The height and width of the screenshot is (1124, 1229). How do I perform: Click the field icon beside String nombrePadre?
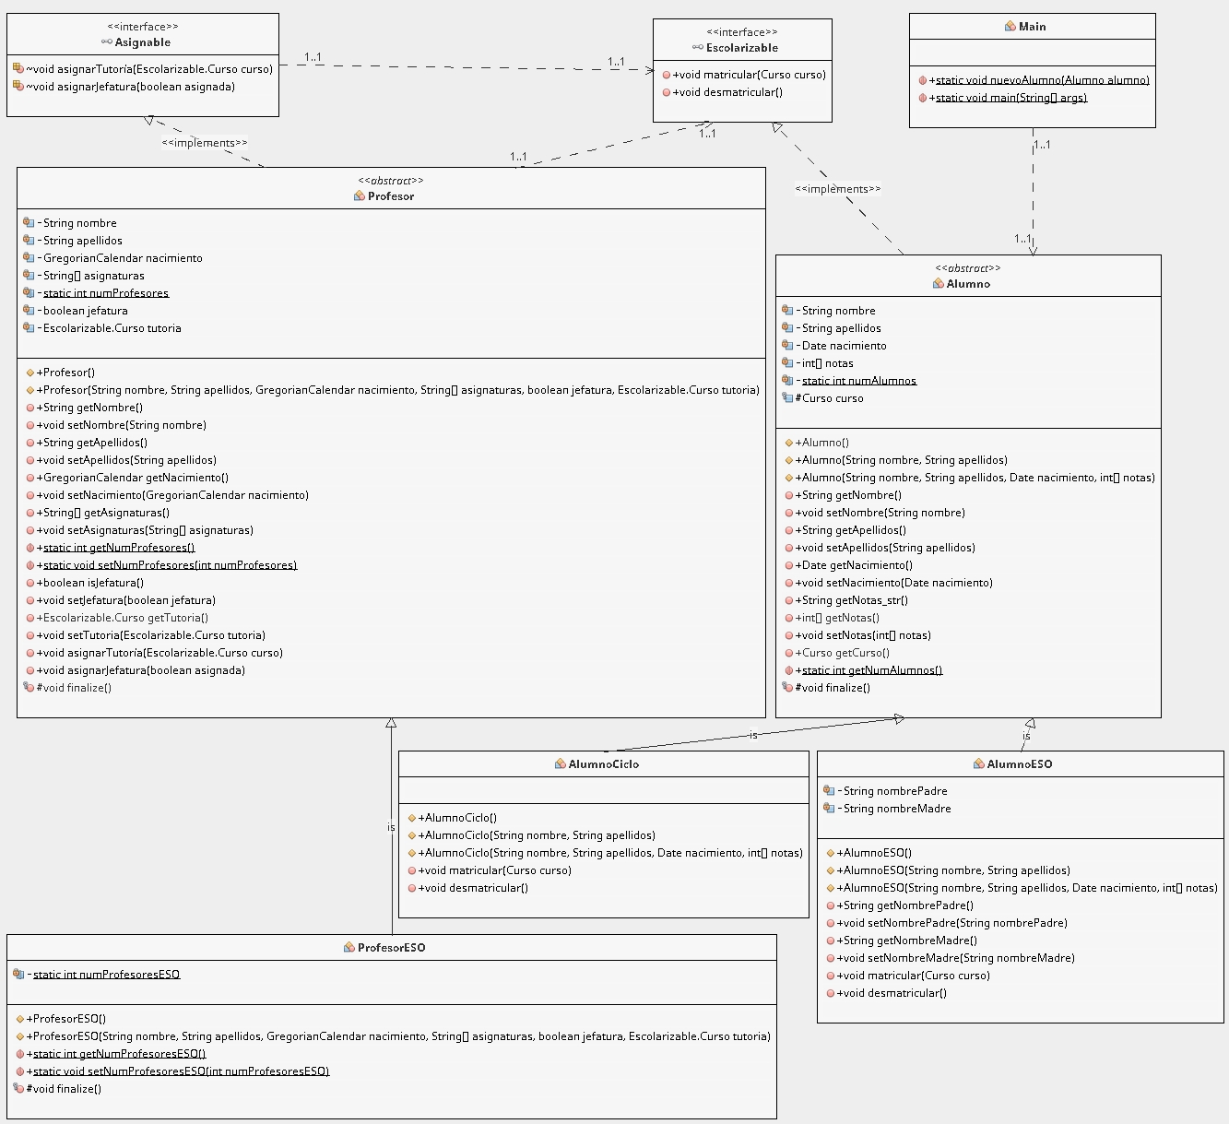point(829,791)
